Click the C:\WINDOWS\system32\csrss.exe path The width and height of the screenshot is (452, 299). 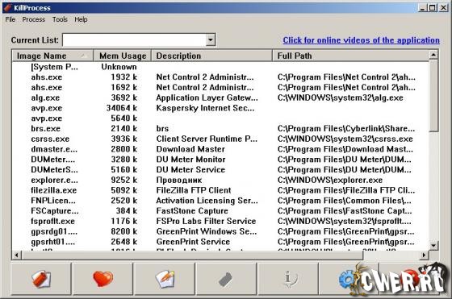pyautogui.click(x=345, y=139)
